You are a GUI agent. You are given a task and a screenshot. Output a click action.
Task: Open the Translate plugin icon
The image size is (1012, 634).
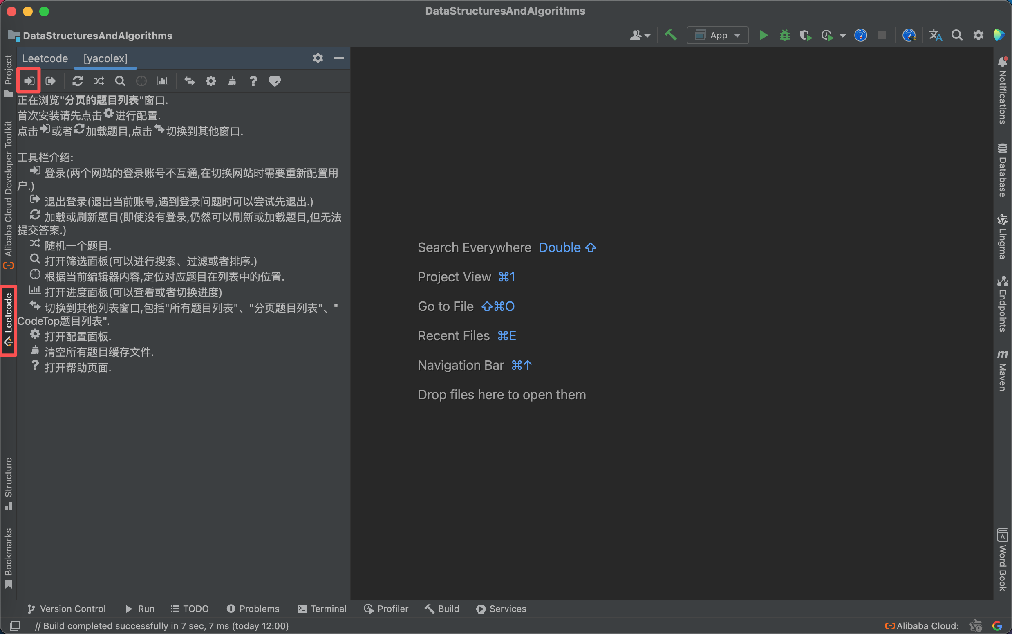tap(935, 35)
